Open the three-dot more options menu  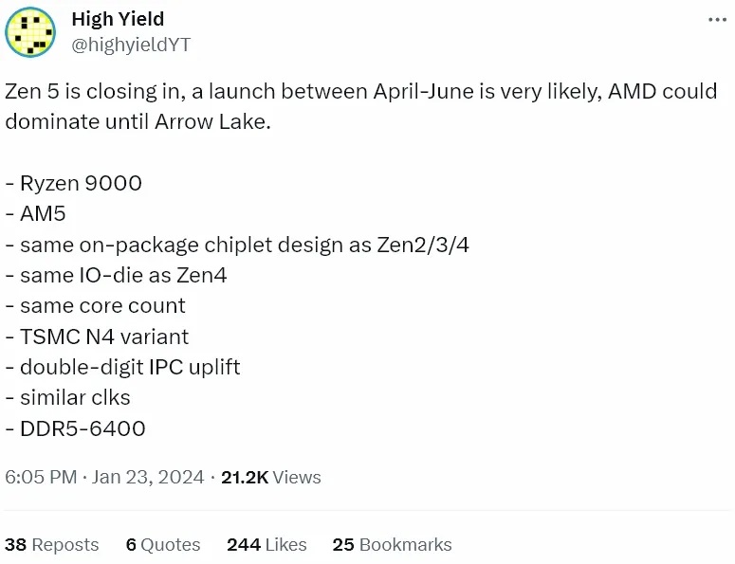[x=717, y=20]
